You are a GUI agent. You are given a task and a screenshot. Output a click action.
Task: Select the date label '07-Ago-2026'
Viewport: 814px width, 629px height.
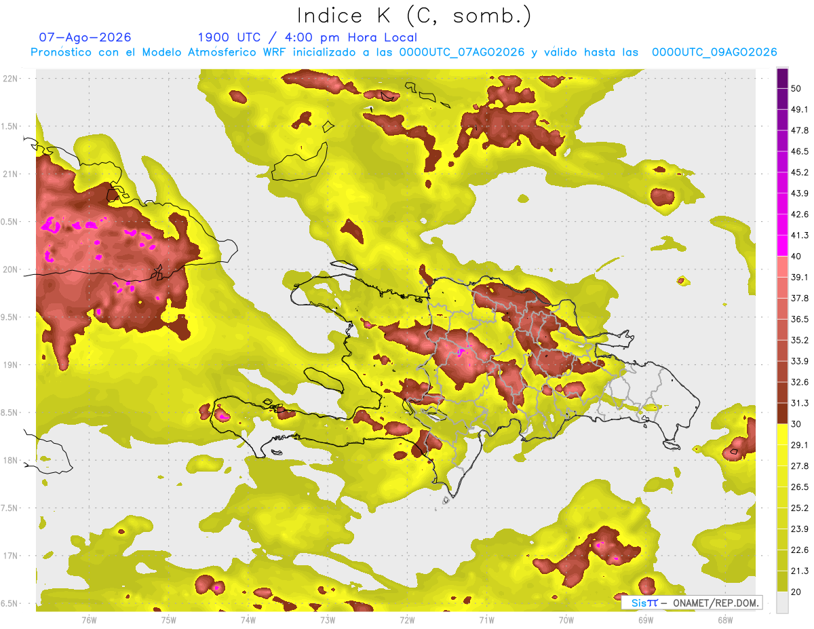(85, 37)
